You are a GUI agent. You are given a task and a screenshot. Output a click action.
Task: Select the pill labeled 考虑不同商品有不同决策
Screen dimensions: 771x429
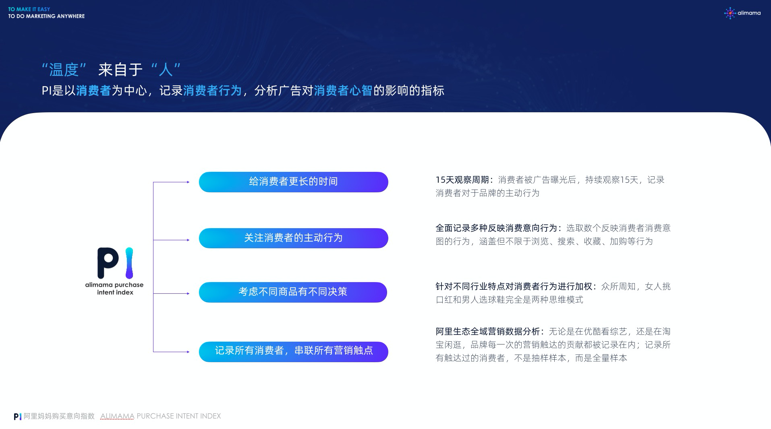click(293, 292)
